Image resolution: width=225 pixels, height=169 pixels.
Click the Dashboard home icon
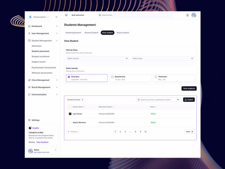point(29,26)
